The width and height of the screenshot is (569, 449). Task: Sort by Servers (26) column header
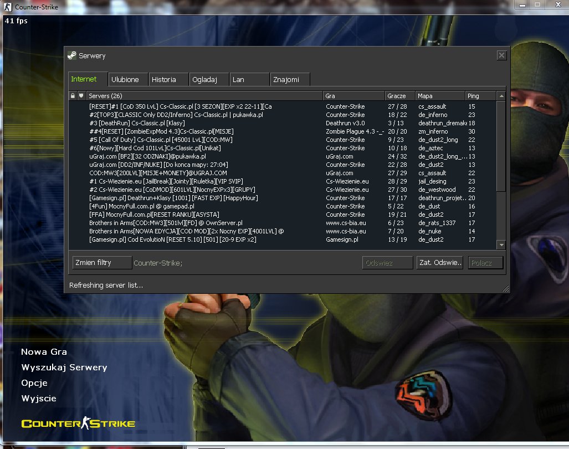[x=204, y=96]
